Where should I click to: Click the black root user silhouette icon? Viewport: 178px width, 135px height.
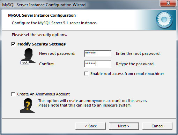click(28, 56)
